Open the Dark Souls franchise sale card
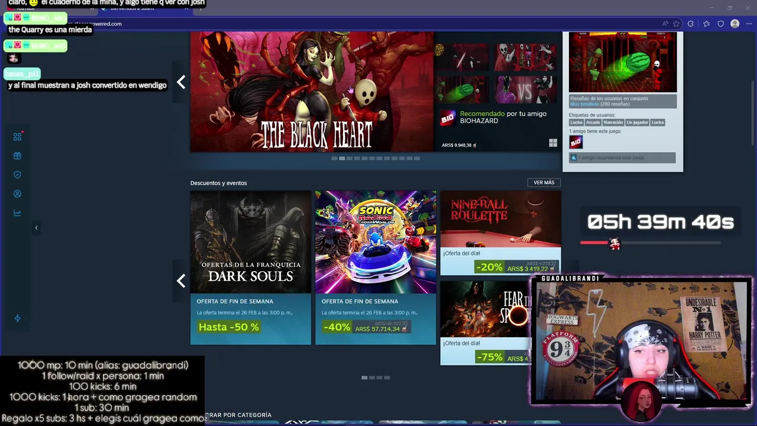Viewport: 757px width, 426px height. click(x=251, y=267)
